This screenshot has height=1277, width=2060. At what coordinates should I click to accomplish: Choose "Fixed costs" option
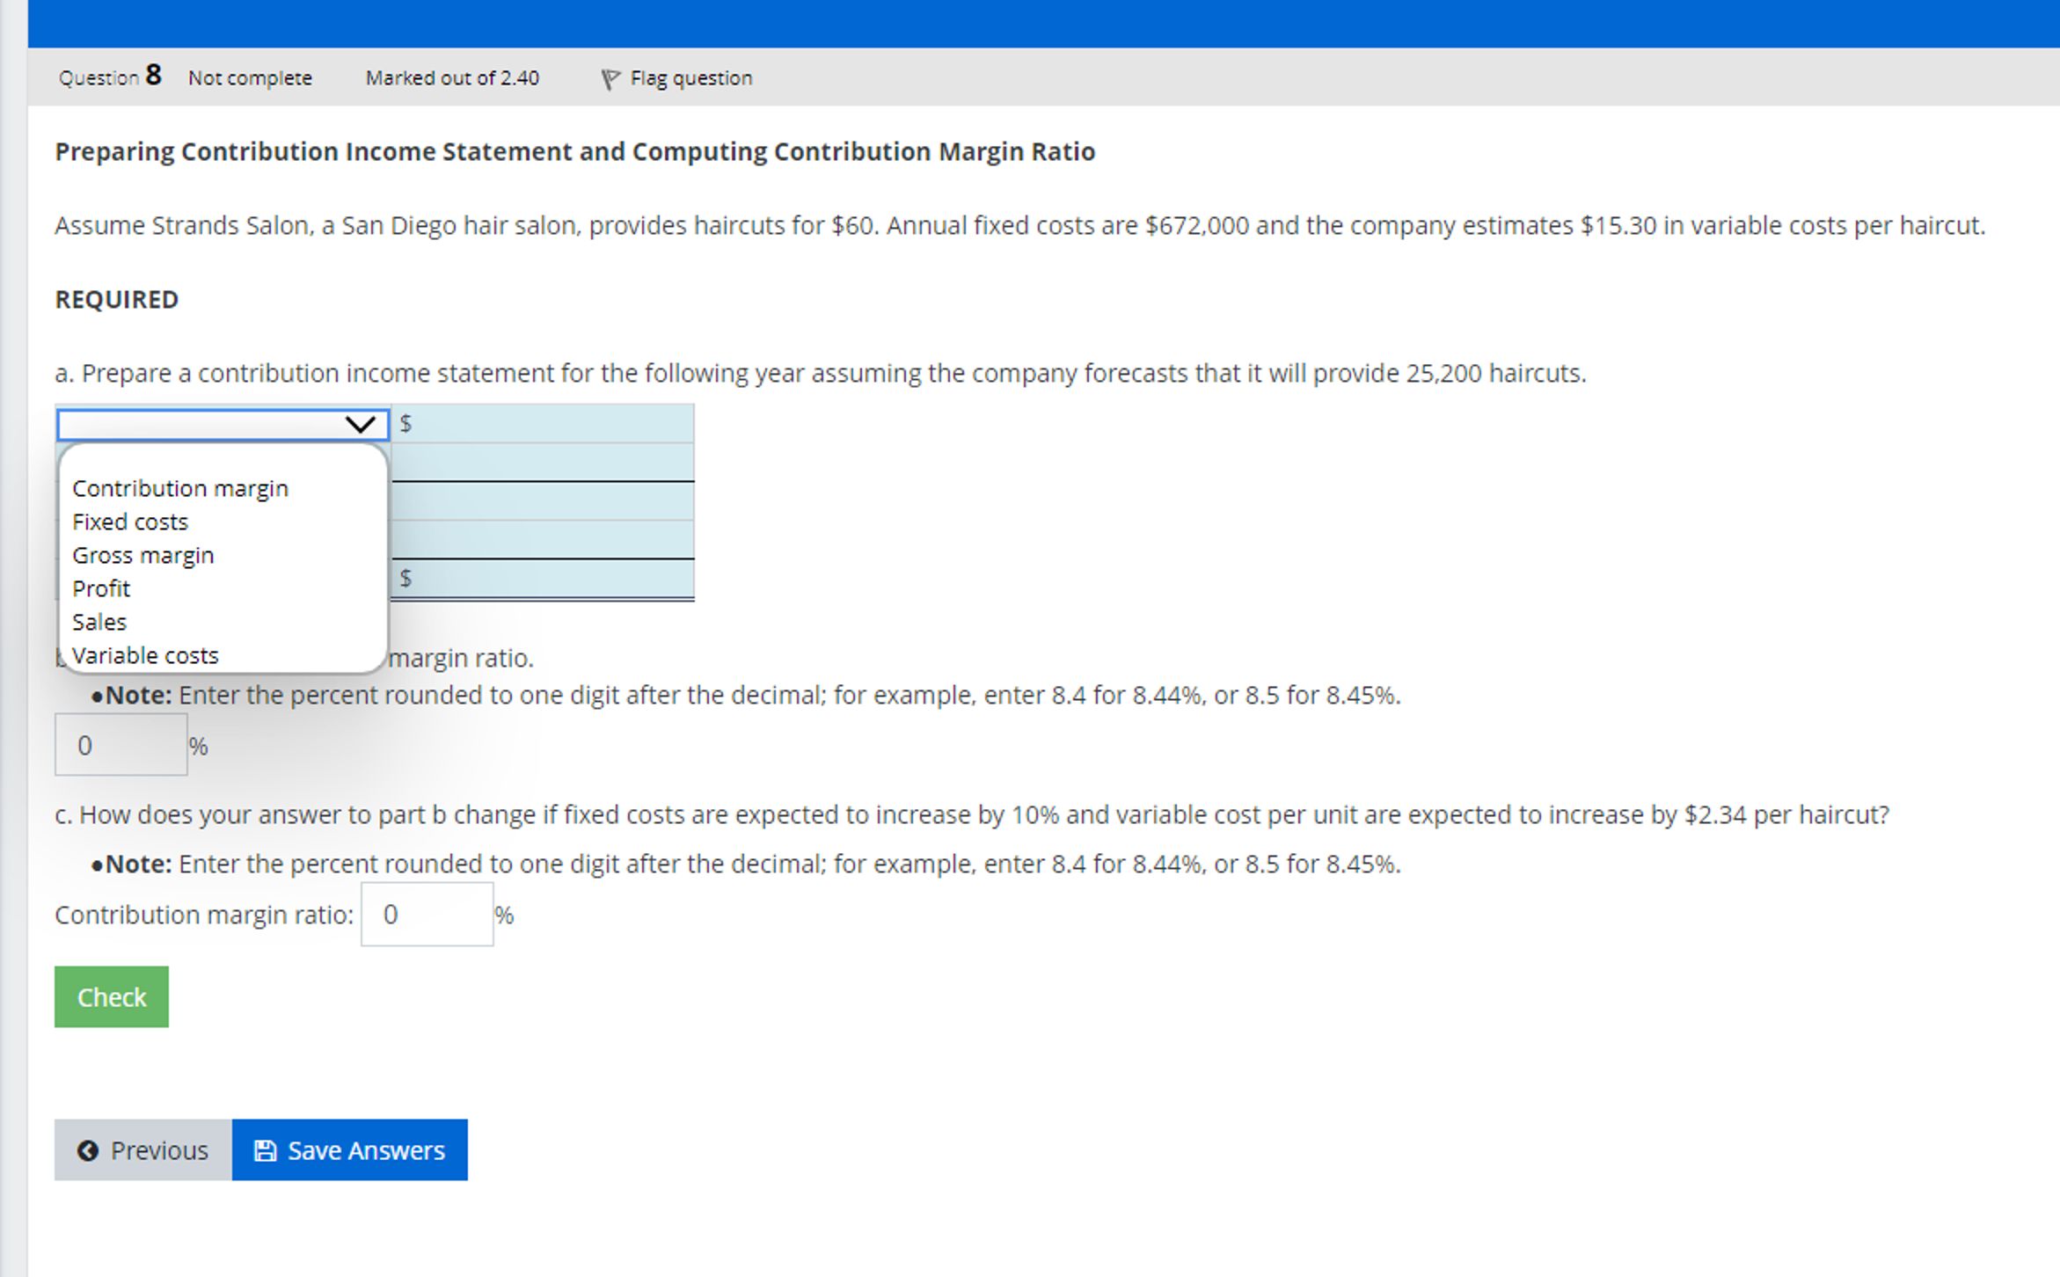point(129,521)
